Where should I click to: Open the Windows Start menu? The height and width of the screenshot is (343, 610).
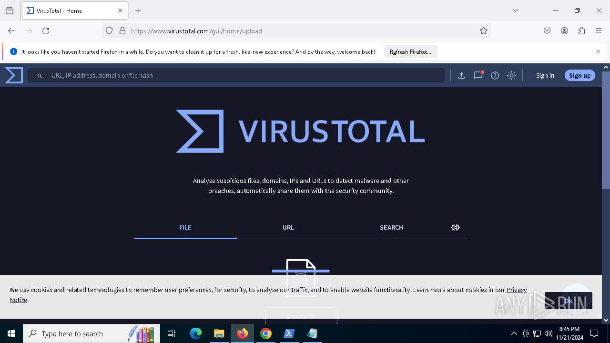pos(11,333)
